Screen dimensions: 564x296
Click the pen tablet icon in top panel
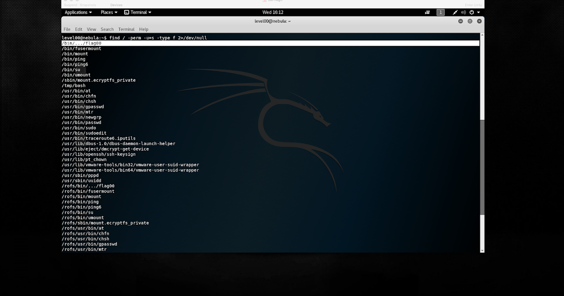(455, 12)
